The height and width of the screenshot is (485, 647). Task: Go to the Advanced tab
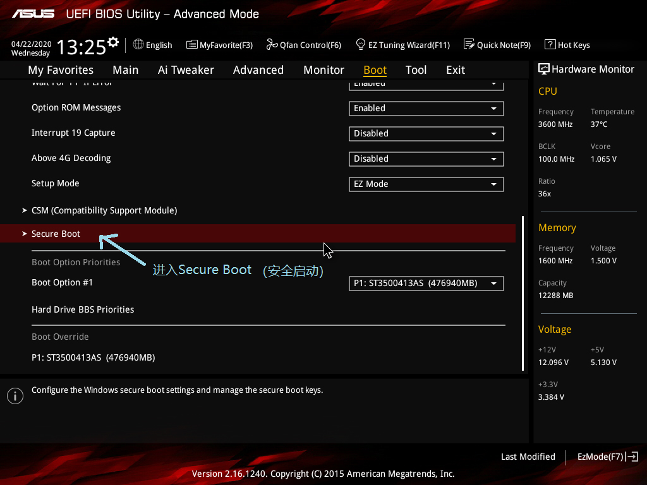click(258, 70)
